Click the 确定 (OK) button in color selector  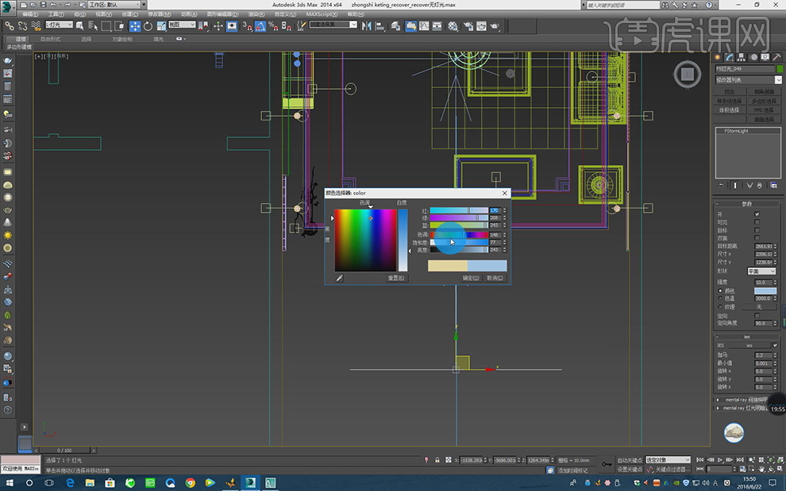point(471,278)
